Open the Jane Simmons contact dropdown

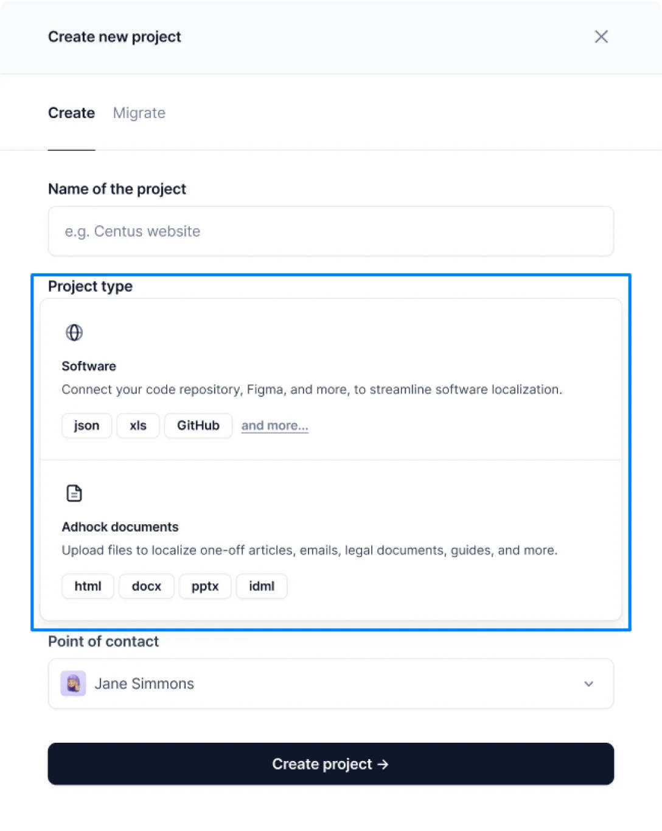coord(330,684)
